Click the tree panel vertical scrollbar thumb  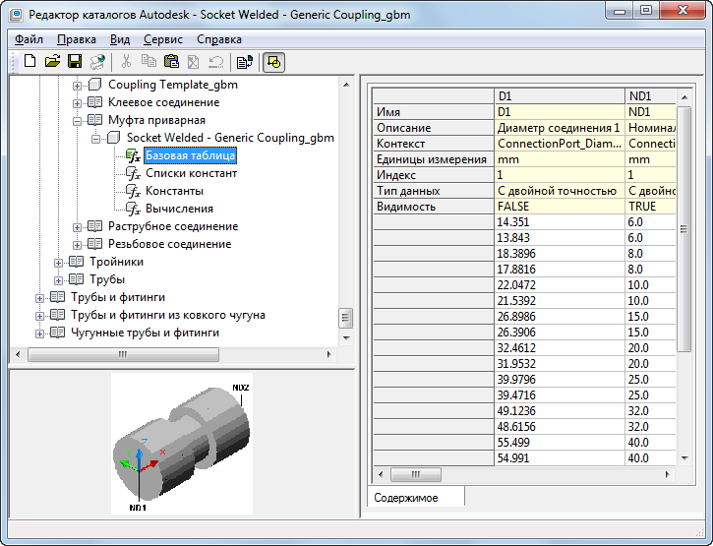click(345, 318)
